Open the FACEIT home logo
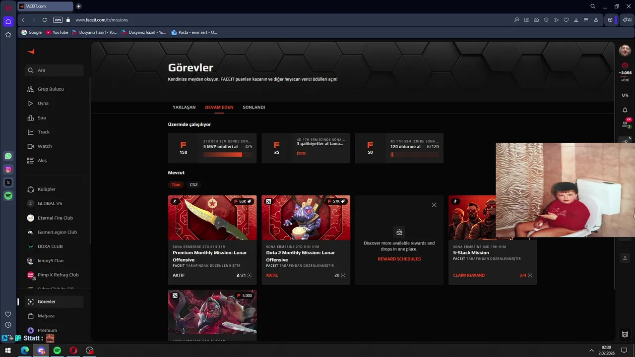 31,52
